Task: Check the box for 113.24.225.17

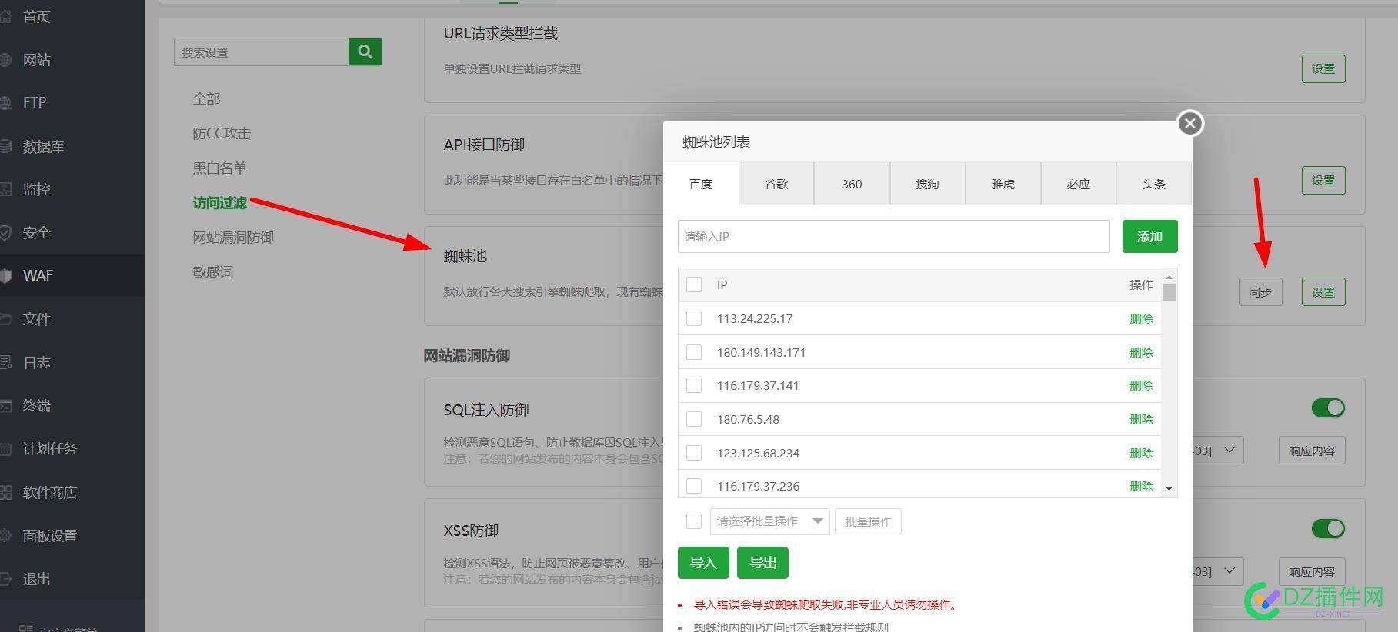Action: click(694, 318)
